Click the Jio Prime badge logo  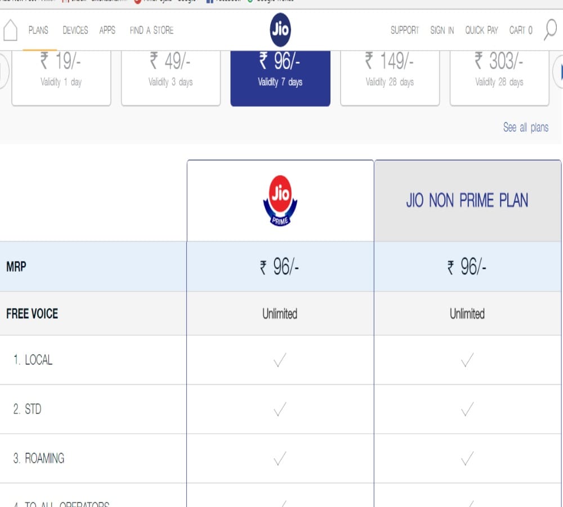click(280, 201)
